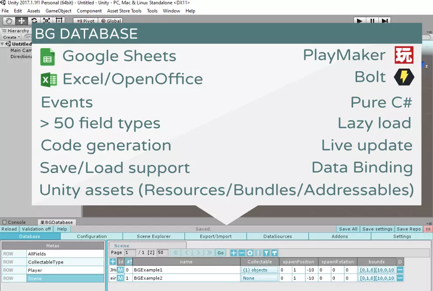This screenshot has width=433, height=291.
Task: Open the 'None' Collectable dropdown for BGExample2
Action: coord(259,278)
